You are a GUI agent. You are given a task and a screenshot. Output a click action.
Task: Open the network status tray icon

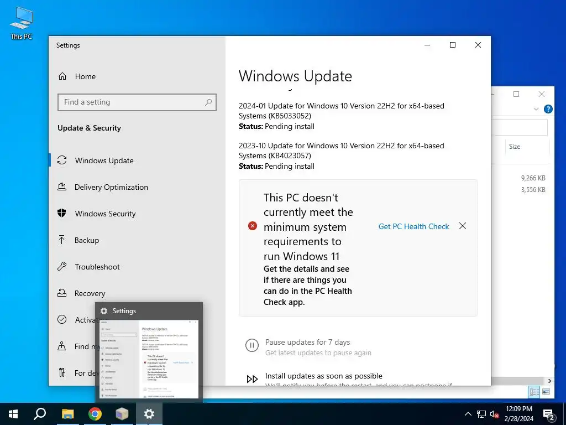coord(481,414)
